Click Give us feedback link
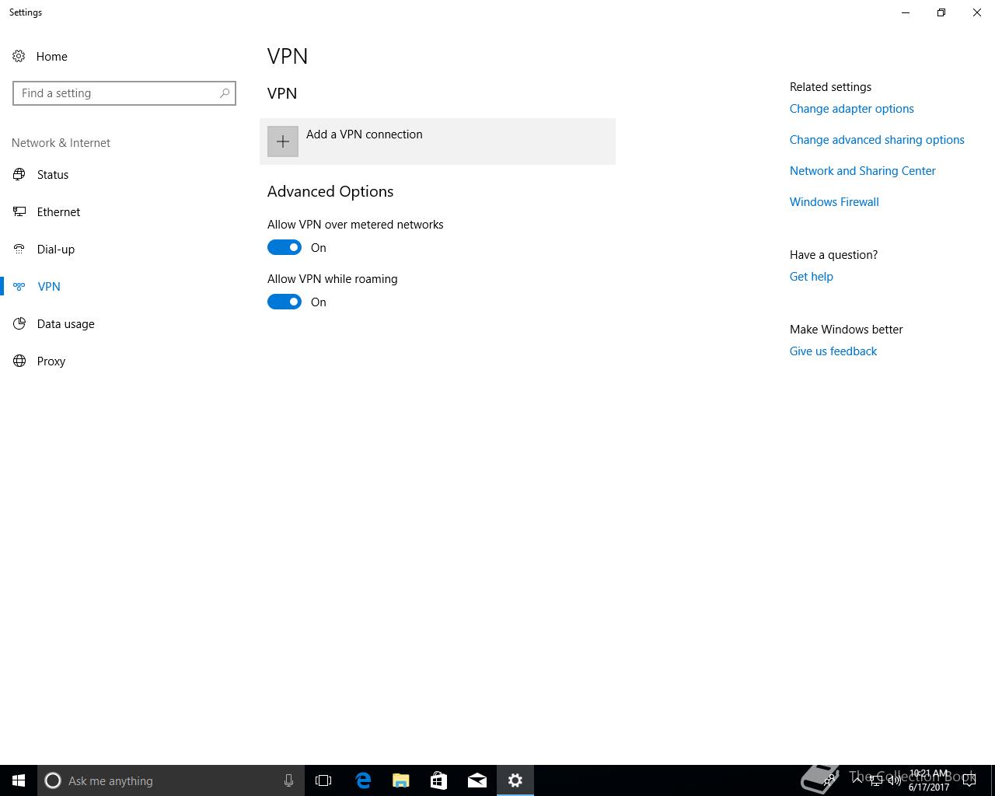 tap(833, 351)
